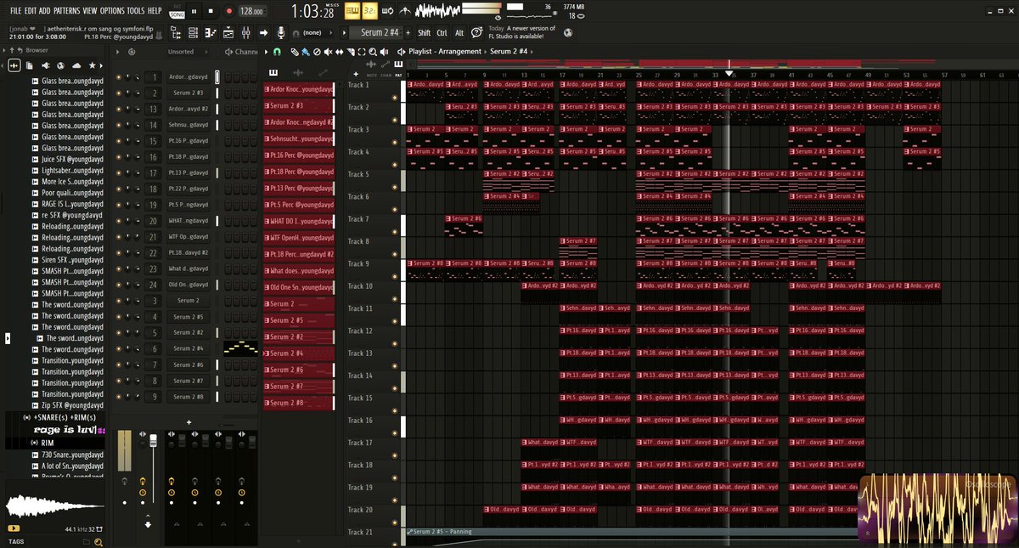Screen dimensions: 1019x548
Task: Expand the Browser options arrow
Action: (x=5, y=52)
